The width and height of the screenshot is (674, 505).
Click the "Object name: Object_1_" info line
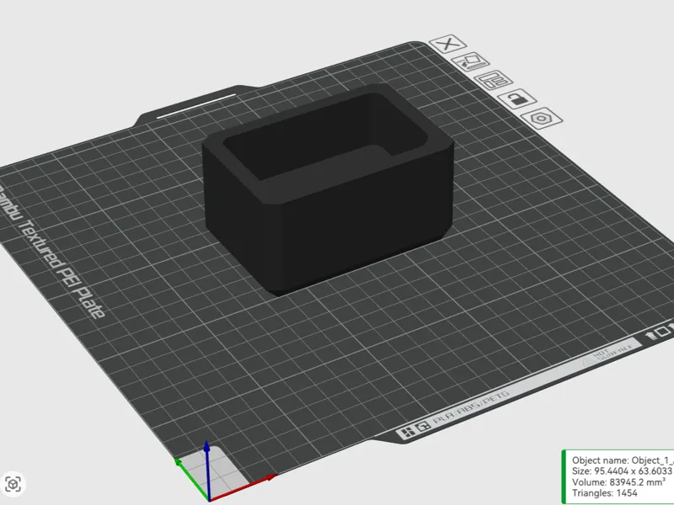pos(623,460)
